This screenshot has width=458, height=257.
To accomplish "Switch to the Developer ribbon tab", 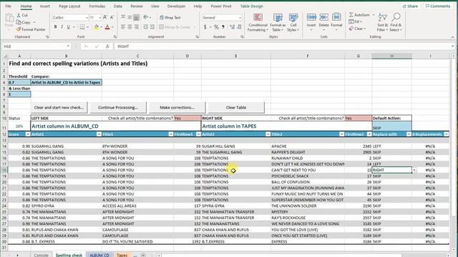I will [x=177, y=6].
